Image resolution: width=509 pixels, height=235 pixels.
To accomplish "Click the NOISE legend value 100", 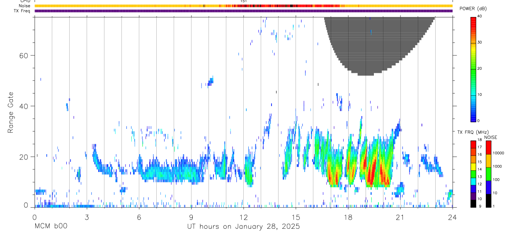I will point(495,180).
